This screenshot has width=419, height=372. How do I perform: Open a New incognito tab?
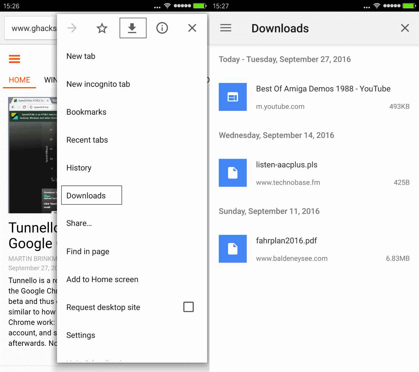(x=98, y=84)
